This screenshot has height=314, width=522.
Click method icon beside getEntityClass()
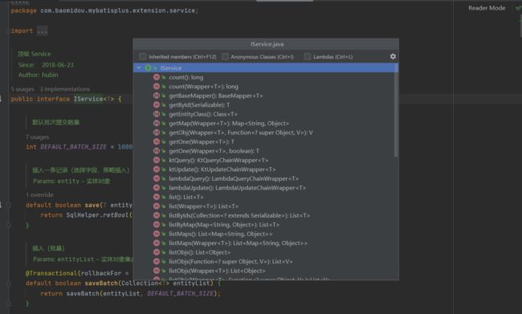[x=157, y=114]
